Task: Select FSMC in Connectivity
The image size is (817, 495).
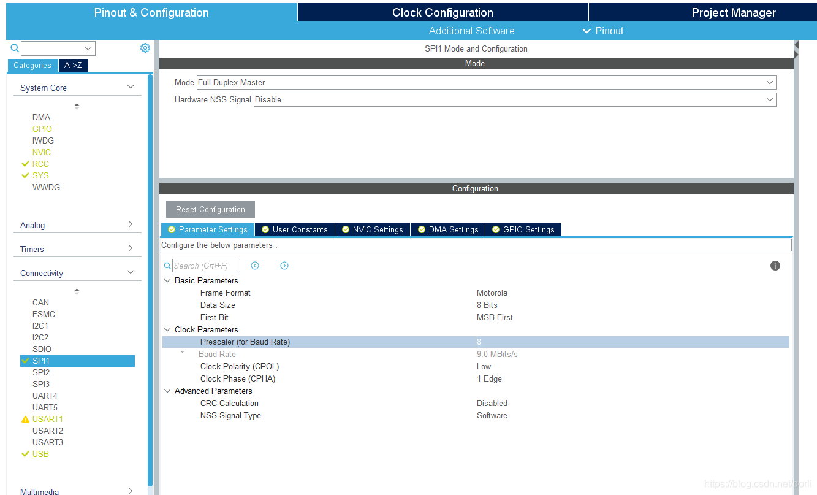Action: [44, 314]
